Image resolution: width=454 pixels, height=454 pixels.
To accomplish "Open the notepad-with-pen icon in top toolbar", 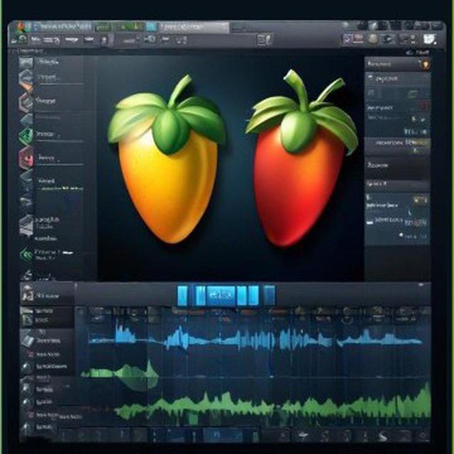I will click(x=265, y=40).
